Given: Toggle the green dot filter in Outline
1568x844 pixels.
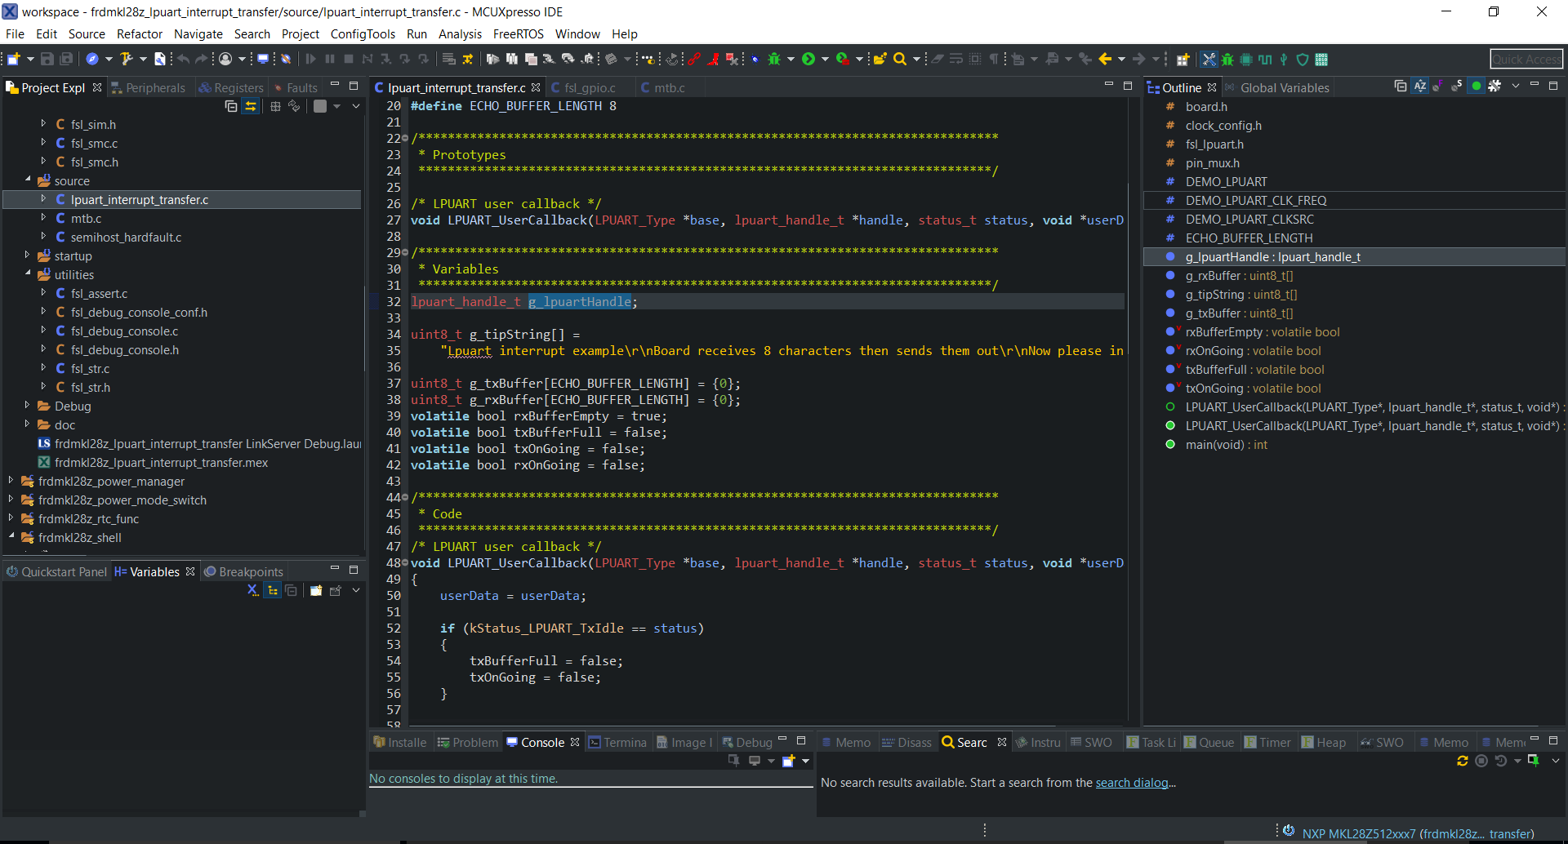Looking at the screenshot, I should point(1476,87).
